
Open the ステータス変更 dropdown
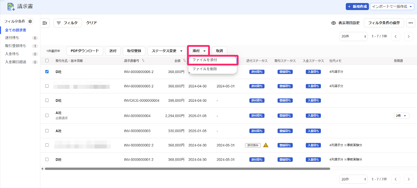[167, 51]
